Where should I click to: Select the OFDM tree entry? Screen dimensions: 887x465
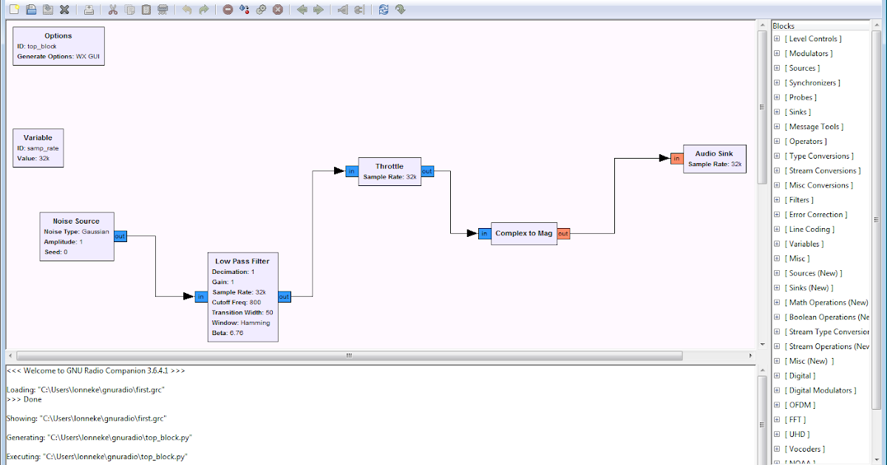pos(801,405)
